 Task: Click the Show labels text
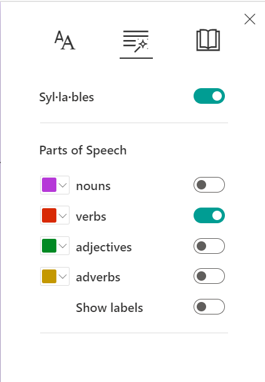click(109, 308)
